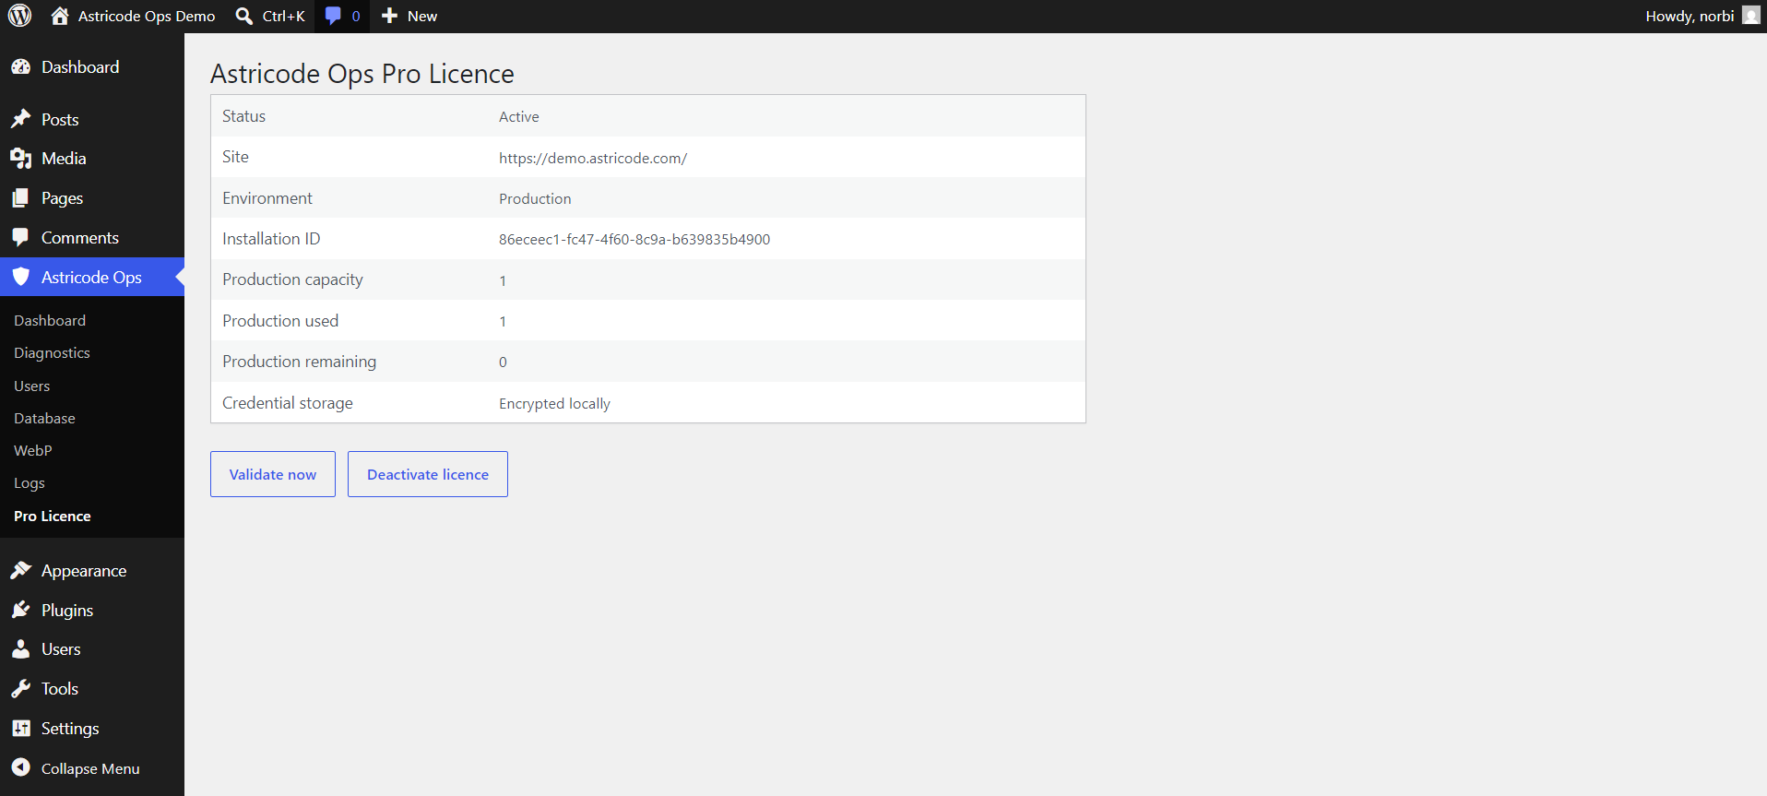Open the Diagnostics submenu item
This screenshot has width=1767, height=796.
click(x=52, y=353)
